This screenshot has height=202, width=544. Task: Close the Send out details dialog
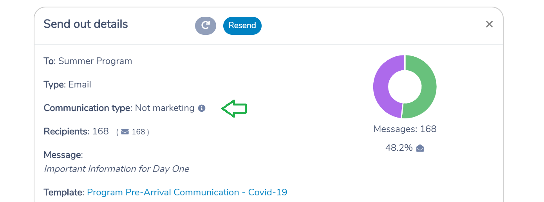pyautogui.click(x=489, y=24)
